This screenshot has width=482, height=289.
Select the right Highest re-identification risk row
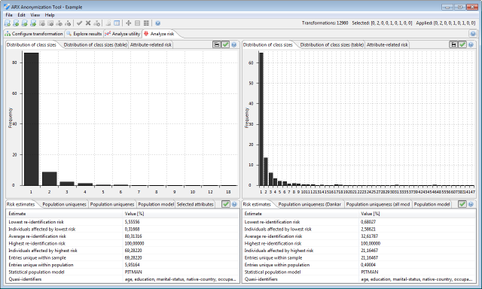pyautogui.click(x=359, y=243)
